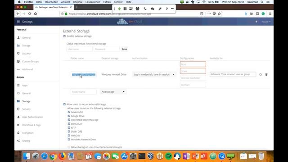Reload the current page
Screen dimensions: 288x162
pyautogui.click(x=30, y=14)
